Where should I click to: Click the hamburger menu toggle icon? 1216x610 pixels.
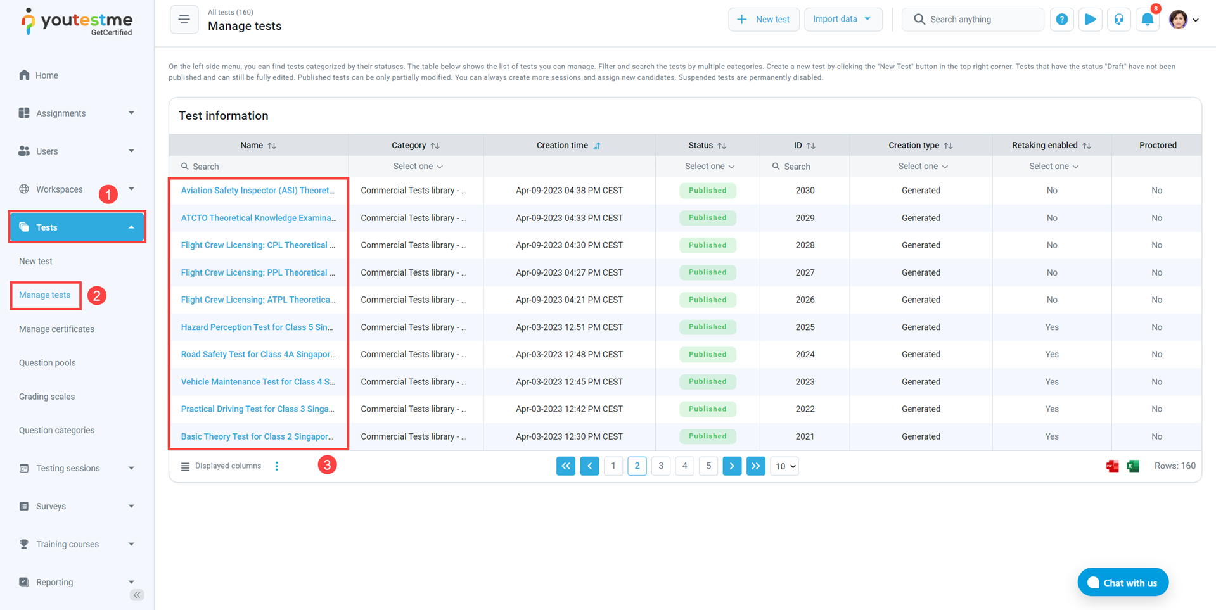click(x=184, y=20)
